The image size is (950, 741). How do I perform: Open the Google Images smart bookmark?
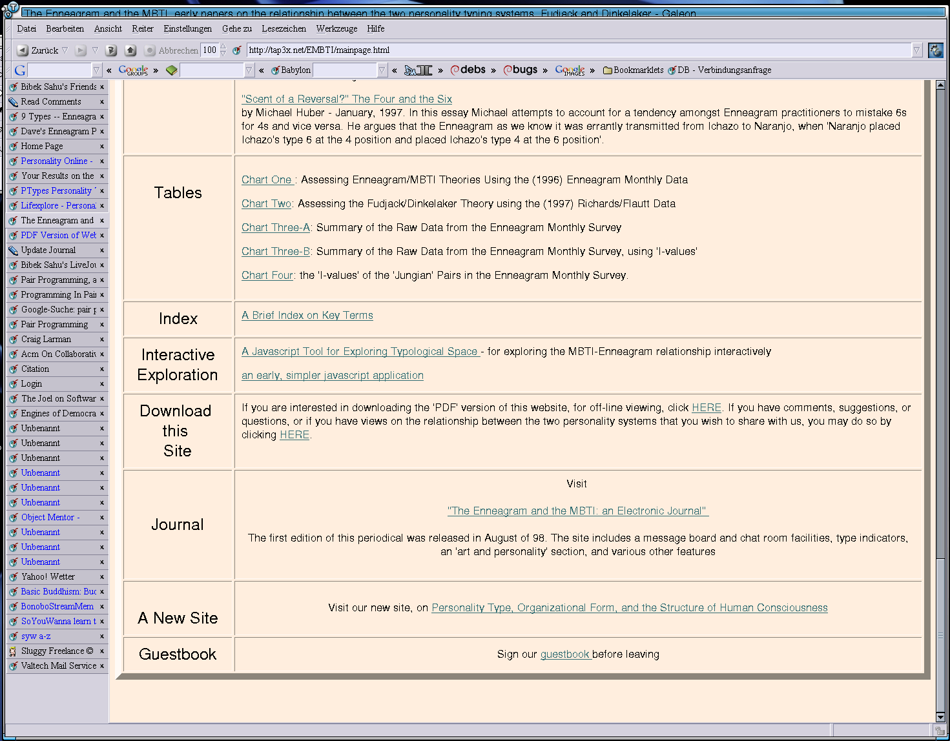point(570,70)
